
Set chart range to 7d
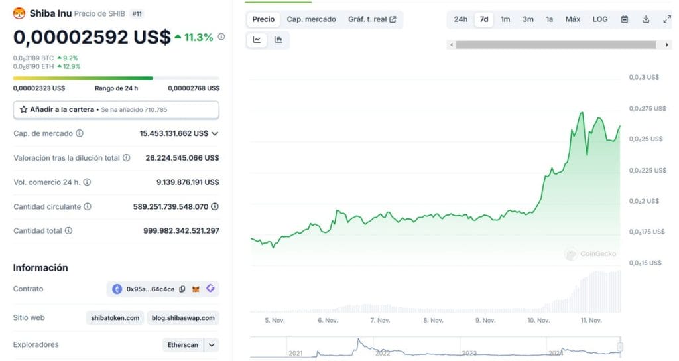(x=483, y=19)
